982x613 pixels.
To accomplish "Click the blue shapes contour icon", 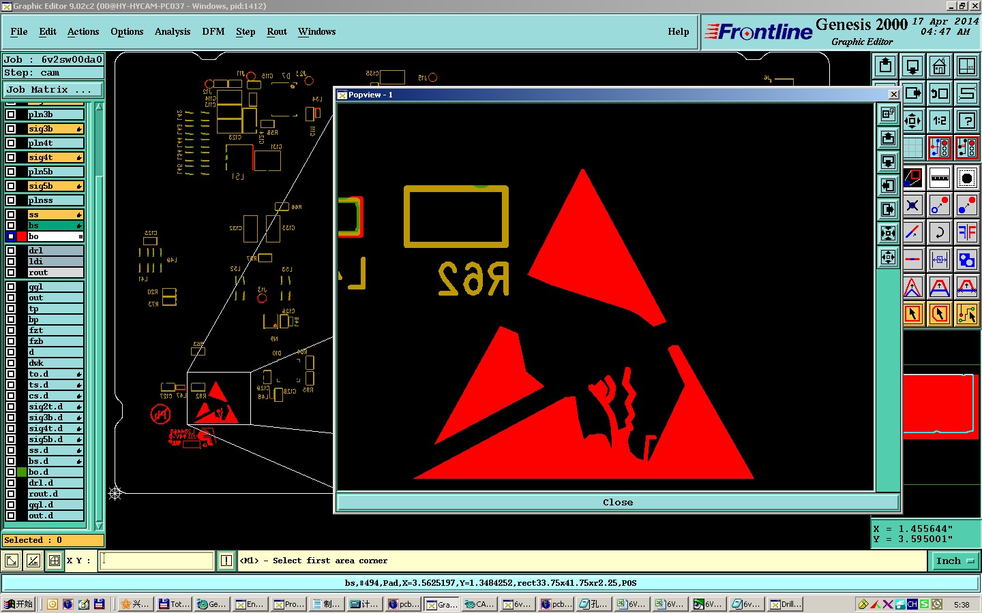I will [967, 260].
